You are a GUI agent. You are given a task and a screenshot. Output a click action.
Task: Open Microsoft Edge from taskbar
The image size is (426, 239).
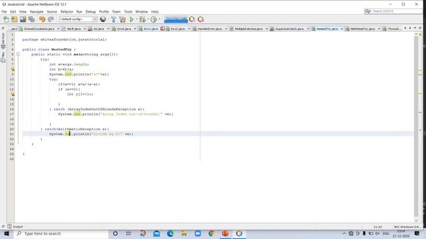pos(170,234)
